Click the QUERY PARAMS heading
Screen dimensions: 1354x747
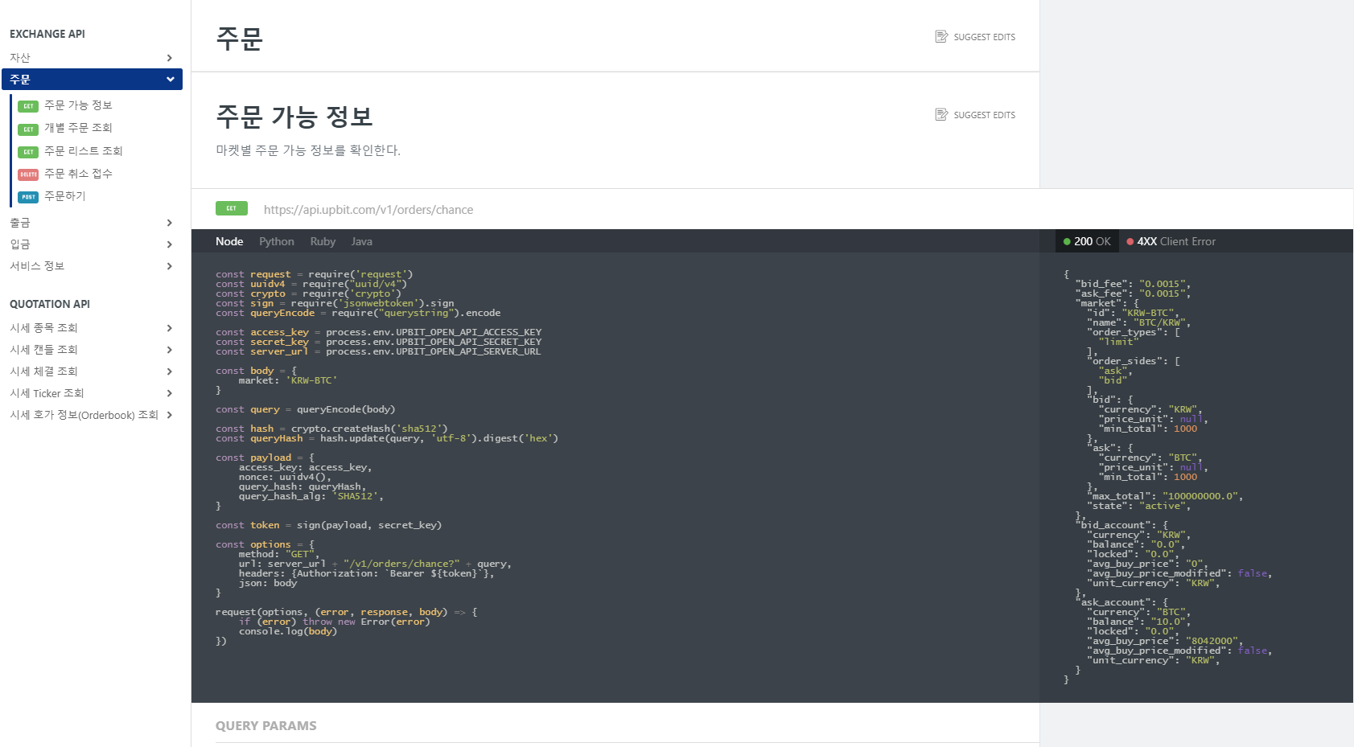coord(266,725)
